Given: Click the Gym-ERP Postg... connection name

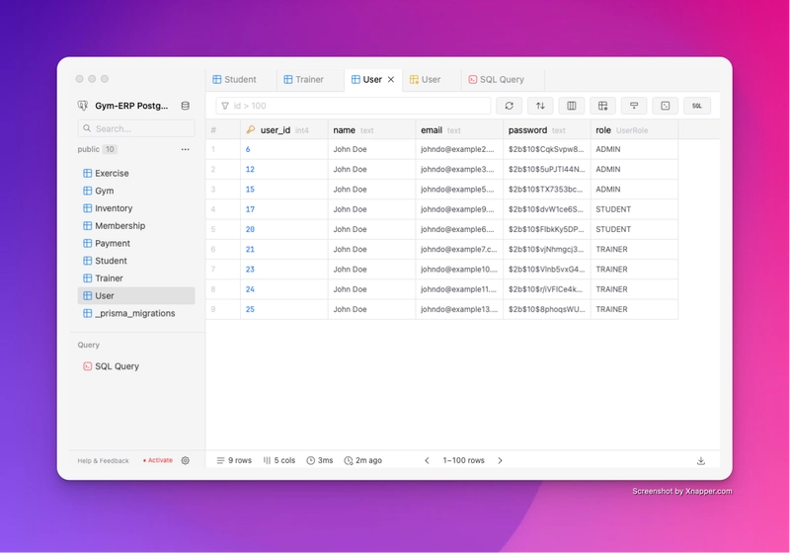Looking at the screenshot, I should (131, 106).
